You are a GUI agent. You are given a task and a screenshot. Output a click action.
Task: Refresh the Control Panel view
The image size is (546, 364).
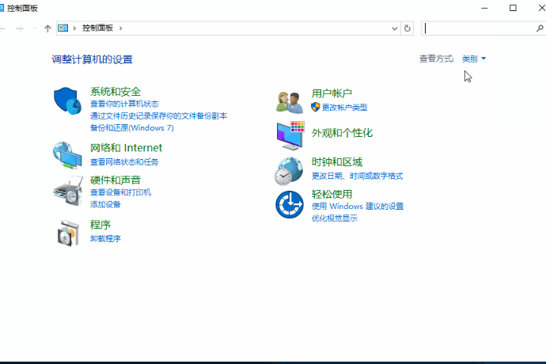407,28
